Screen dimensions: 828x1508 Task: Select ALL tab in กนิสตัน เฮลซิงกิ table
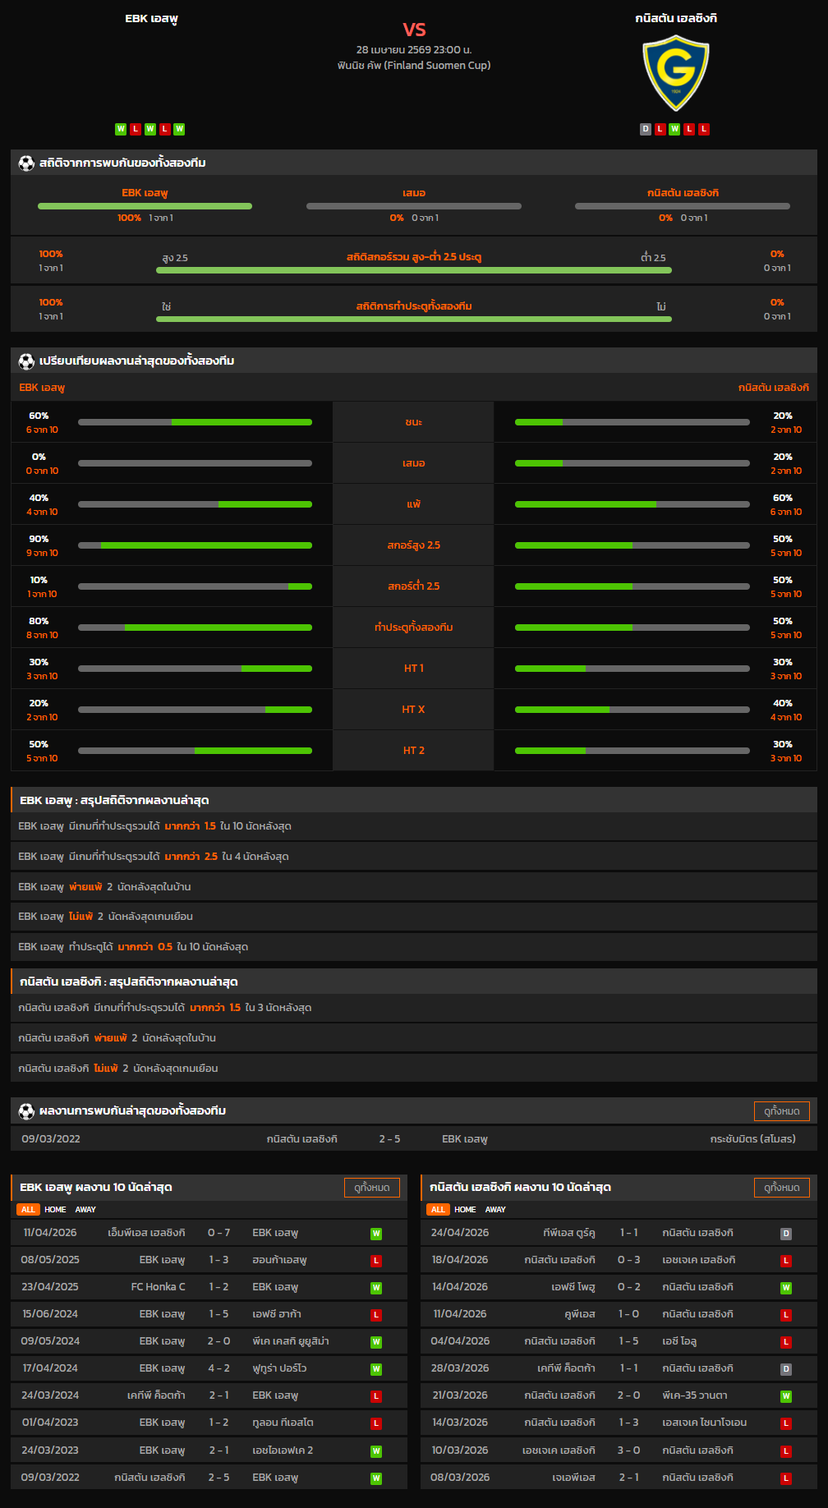pos(438,1210)
